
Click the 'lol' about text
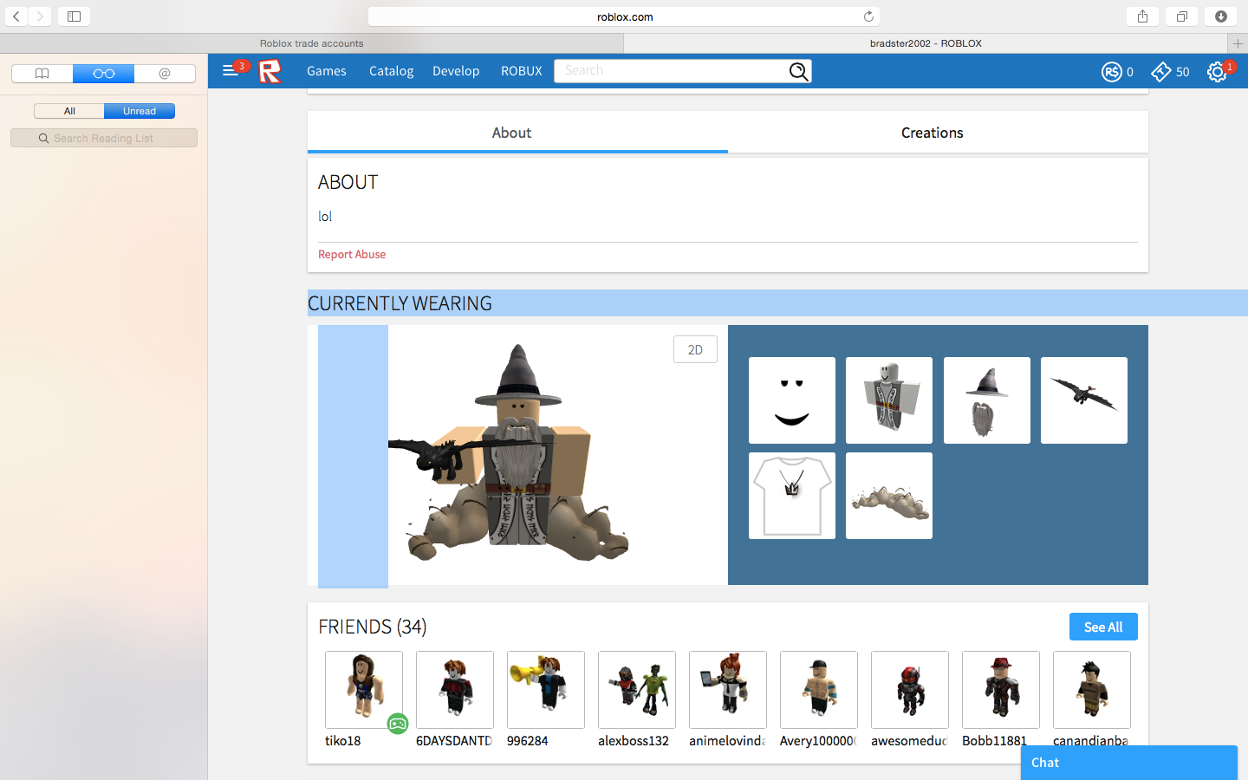click(325, 217)
